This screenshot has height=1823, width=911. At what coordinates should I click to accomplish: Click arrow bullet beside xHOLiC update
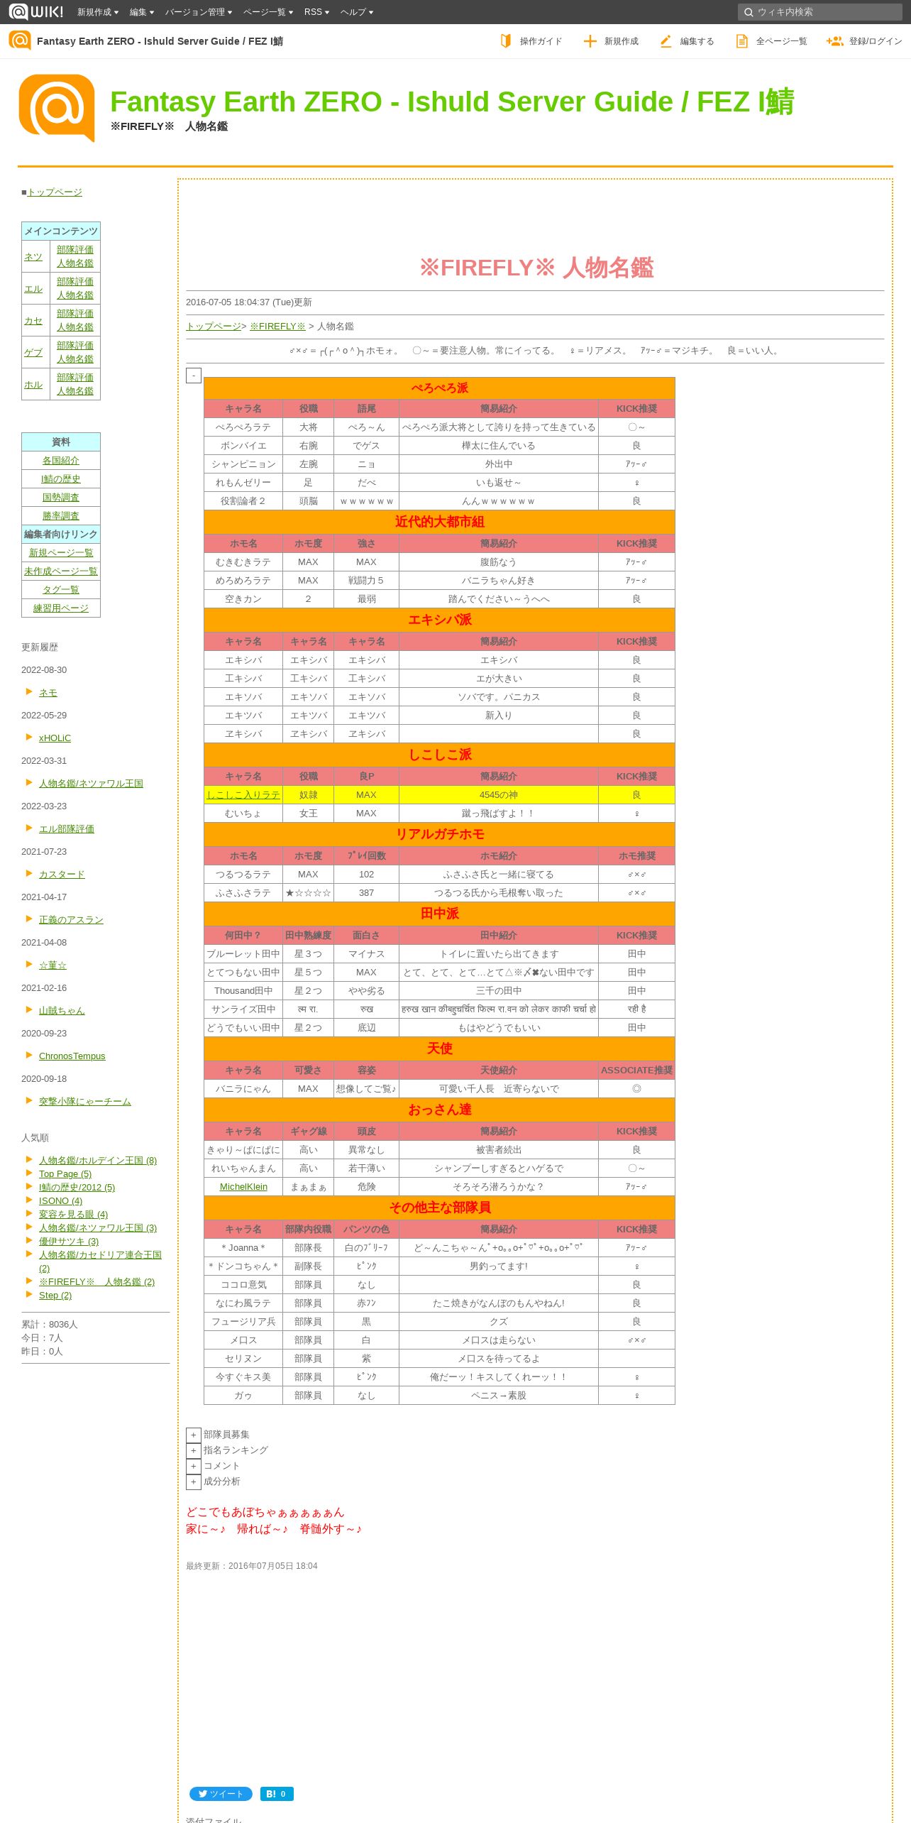[x=29, y=737]
